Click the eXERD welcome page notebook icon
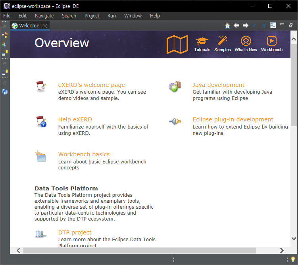298x265 pixels. click(x=41, y=86)
